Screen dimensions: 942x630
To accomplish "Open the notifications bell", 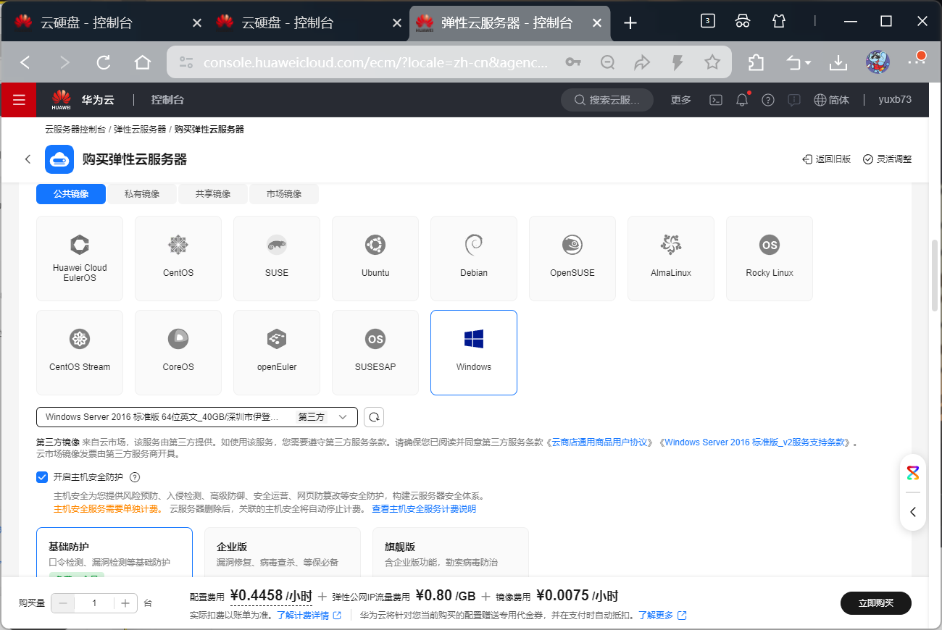I will point(742,100).
